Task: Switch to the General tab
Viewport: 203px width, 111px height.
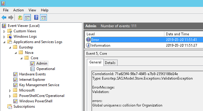Action: (x=95, y=62)
